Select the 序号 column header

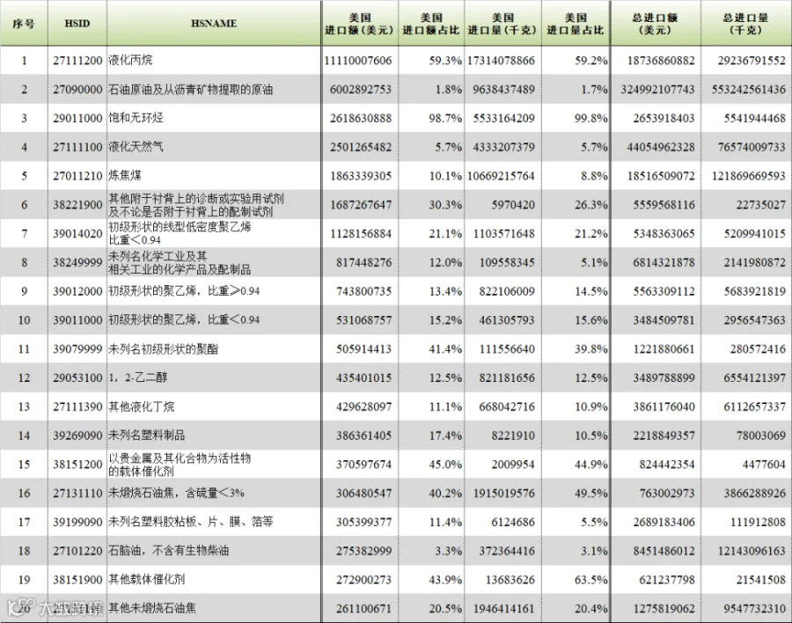[x=24, y=23]
